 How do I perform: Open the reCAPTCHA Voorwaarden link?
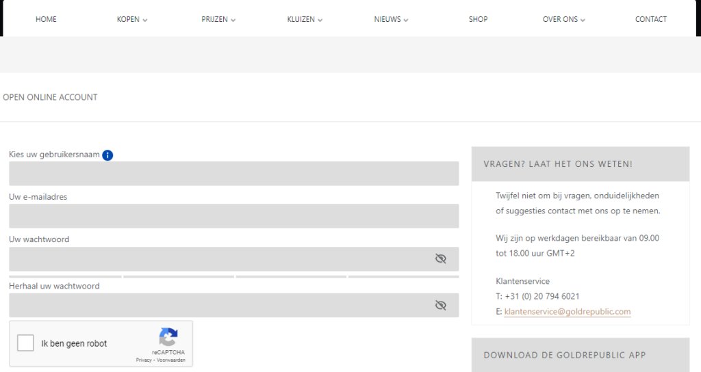point(170,360)
